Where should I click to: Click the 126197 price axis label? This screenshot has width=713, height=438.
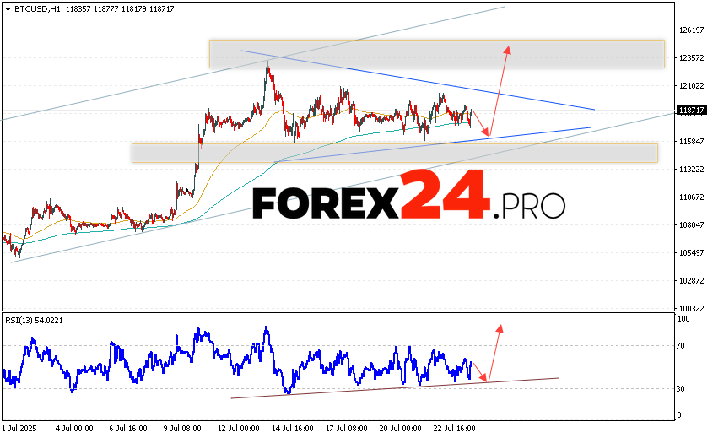[691, 30]
